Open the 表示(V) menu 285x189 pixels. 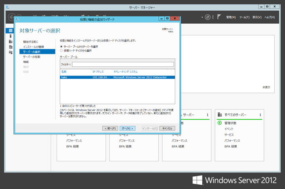[257, 17]
